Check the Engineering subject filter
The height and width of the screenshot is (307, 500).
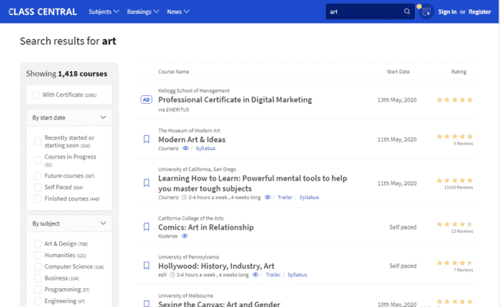click(x=37, y=301)
